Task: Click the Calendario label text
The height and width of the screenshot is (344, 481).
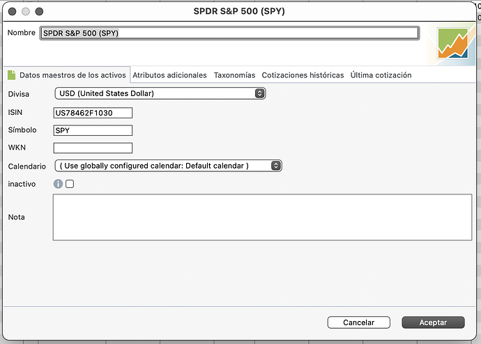Action: pyautogui.click(x=27, y=166)
